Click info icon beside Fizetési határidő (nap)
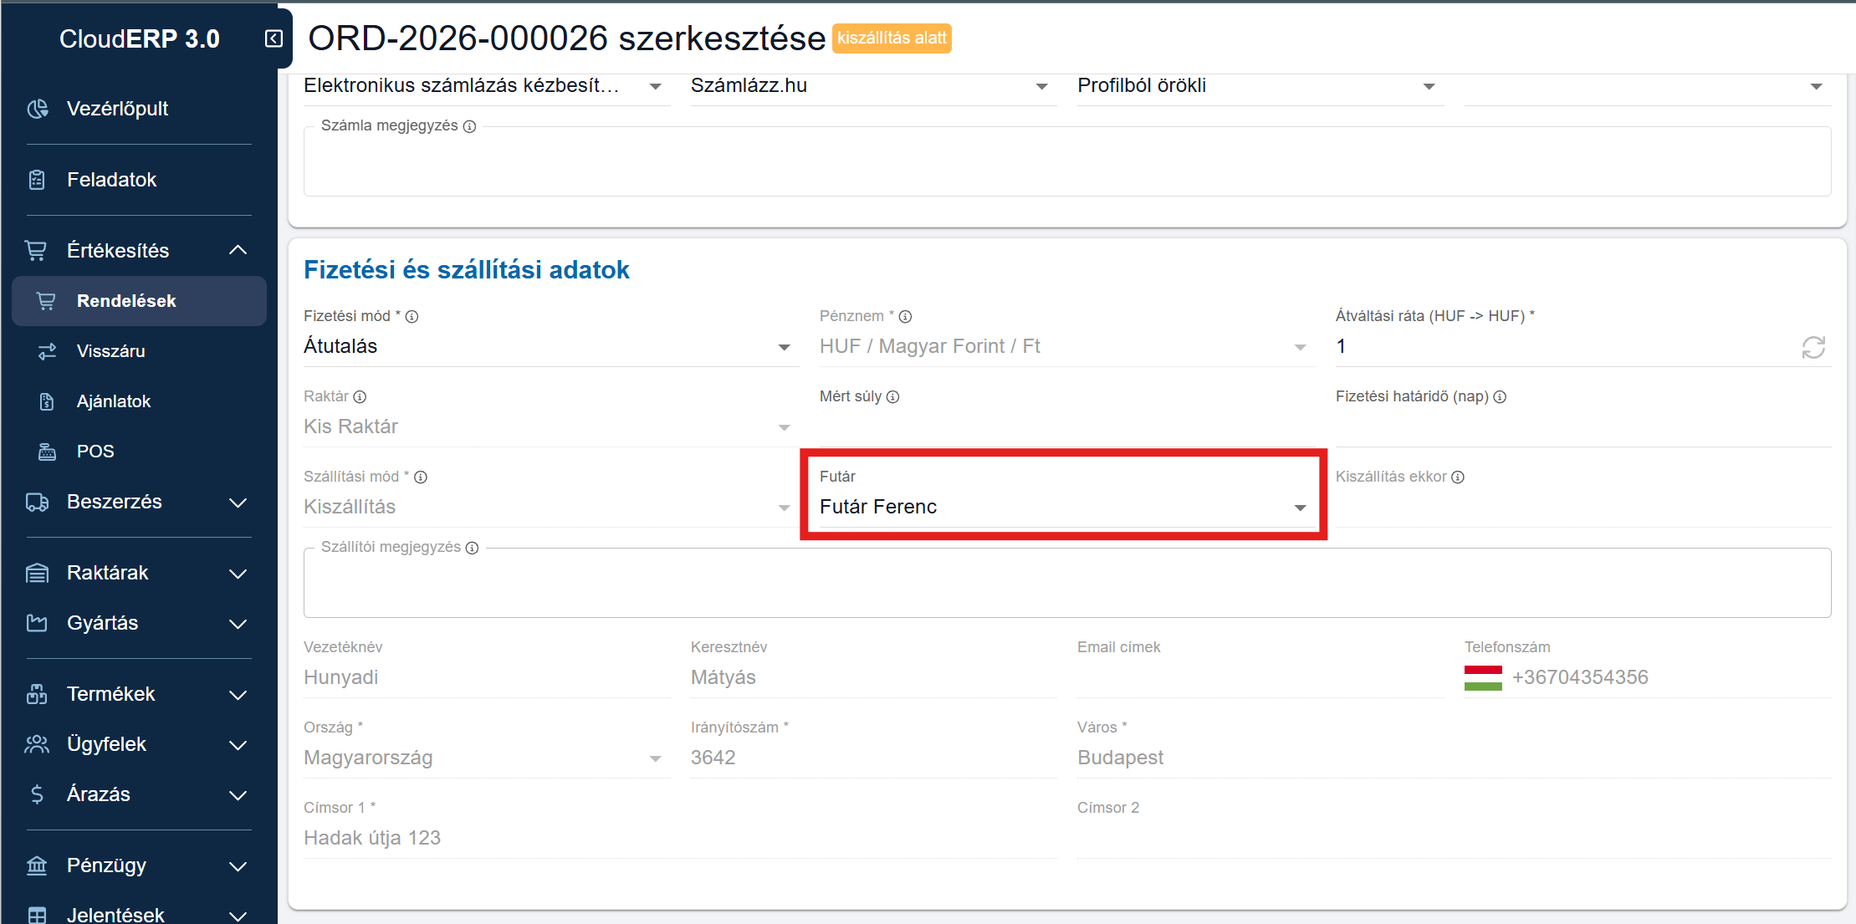The height and width of the screenshot is (924, 1856). (1500, 397)
